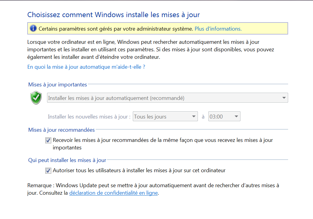Uncheck the recommended updates checkbox
Image resolution: width=313 pixels, height=219 pixels.
(x=48, y=140)
